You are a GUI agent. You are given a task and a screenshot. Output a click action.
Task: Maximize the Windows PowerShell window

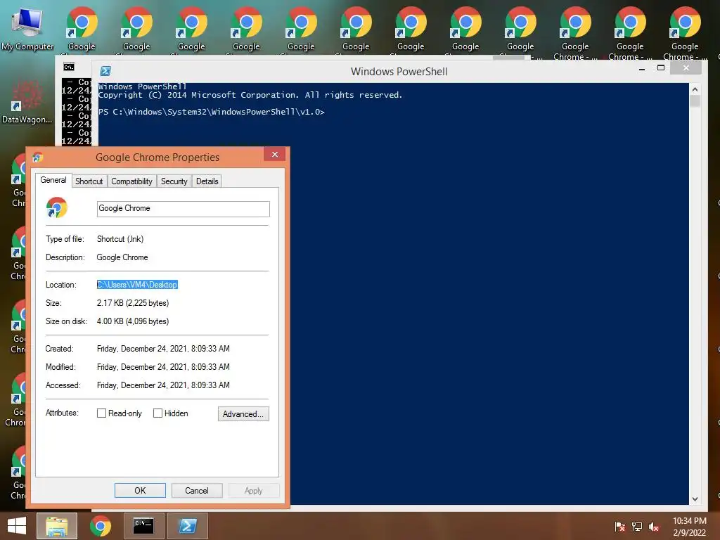click(661, 68)
